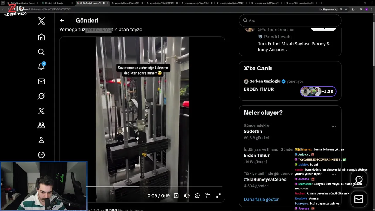The width and height of the screenshot is (375, 211).
Task: Switch to x.com/aykiricomtr status tab
Action: click(x=196, y=3)
